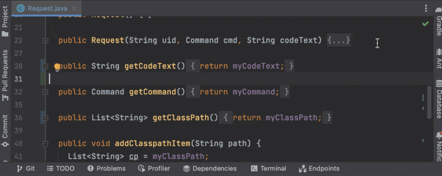Click the editor vertical scrollbar thumb

click(x=429, y=103)
